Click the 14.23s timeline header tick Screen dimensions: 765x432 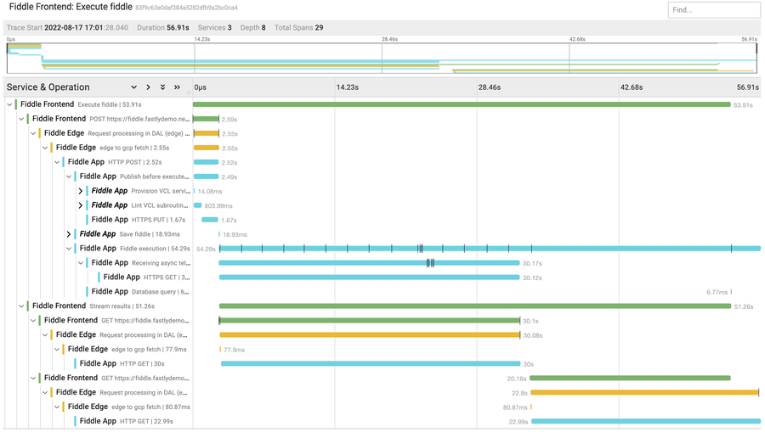348,87
